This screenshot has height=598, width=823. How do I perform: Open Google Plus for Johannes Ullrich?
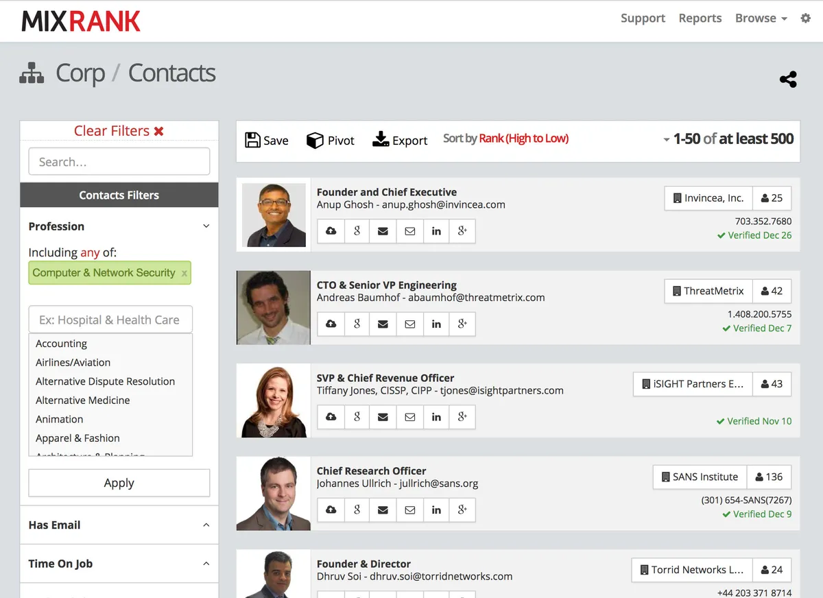[x=462, y=510]
